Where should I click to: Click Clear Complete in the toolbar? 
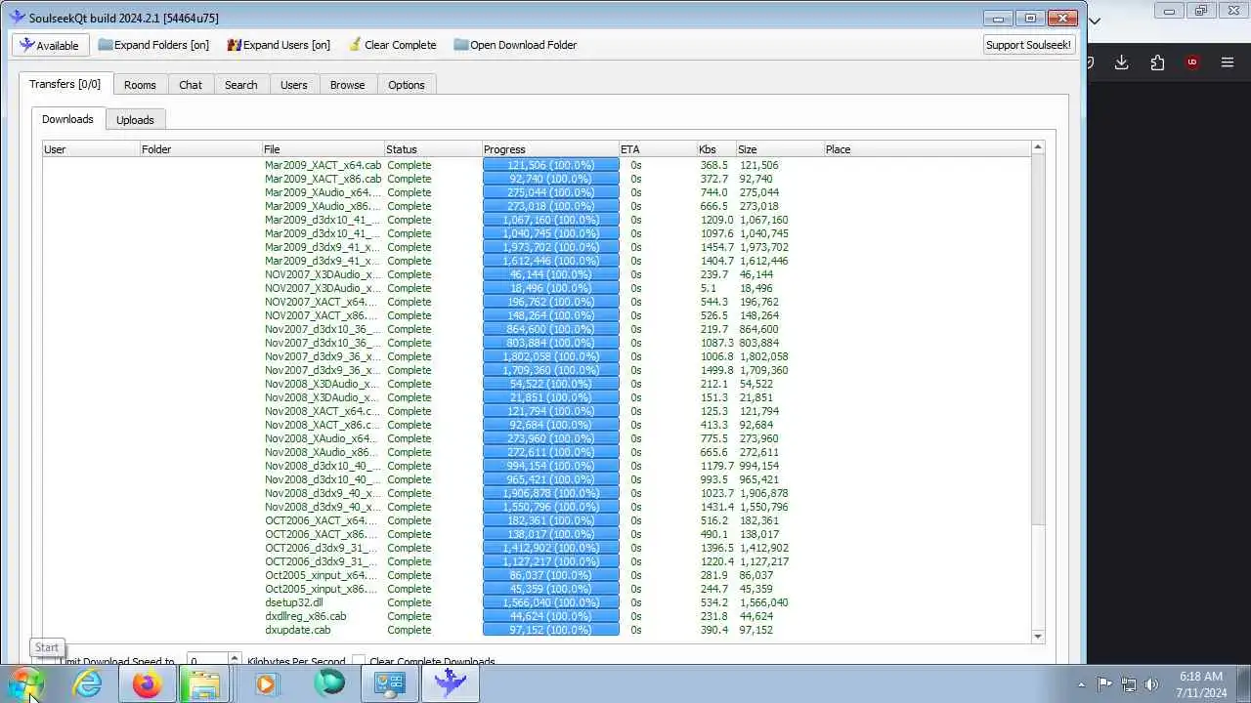pyautogui.click(x=391, y=45)
